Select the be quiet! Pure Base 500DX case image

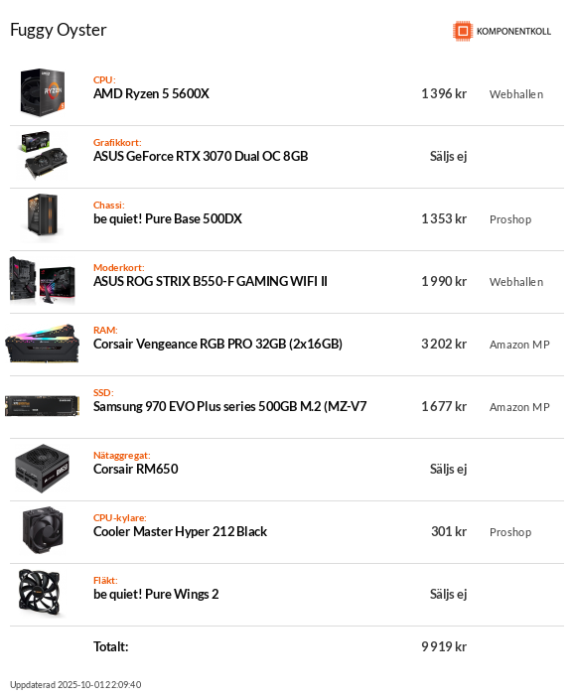coord(43,217)
